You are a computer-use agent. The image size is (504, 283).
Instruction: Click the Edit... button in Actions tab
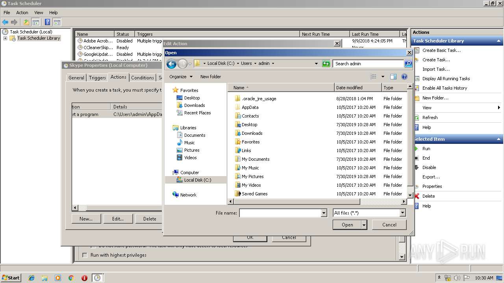click(118, 219)
